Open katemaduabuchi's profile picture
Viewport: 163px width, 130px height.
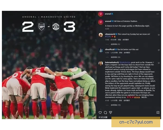tap(101, 63)
